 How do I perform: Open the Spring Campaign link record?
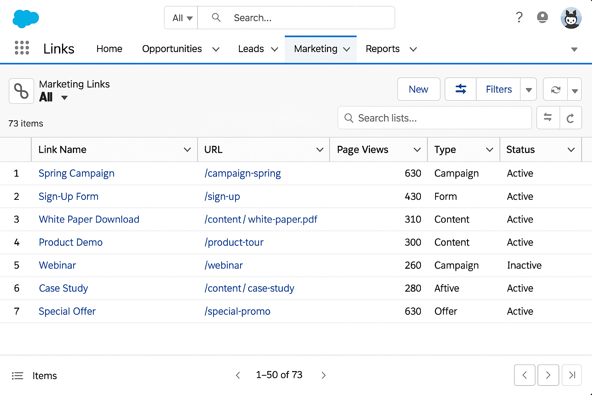point(76,173)
